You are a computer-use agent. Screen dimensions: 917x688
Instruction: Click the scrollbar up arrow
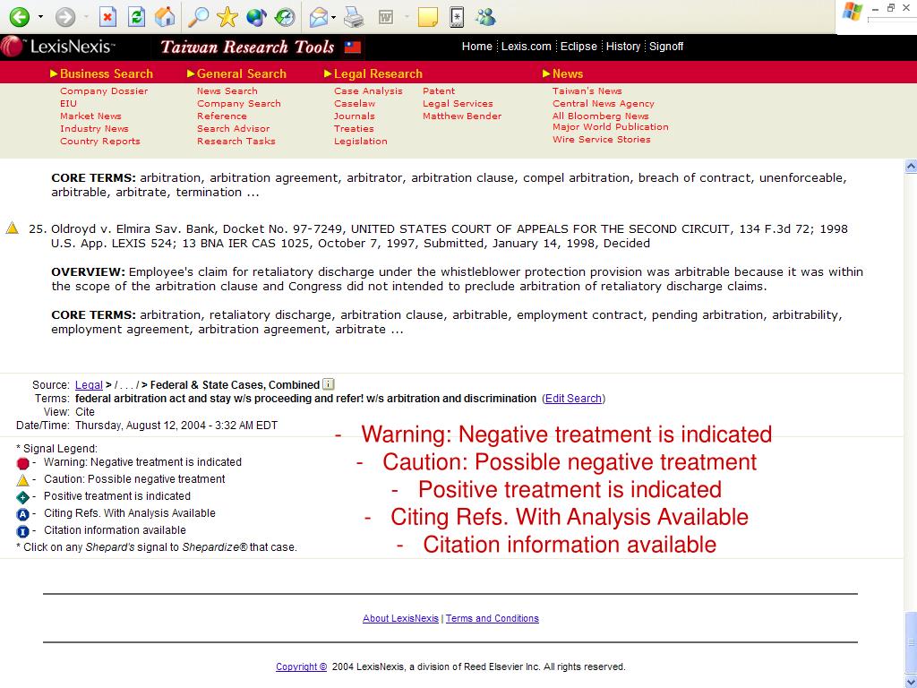pos(911,166)
